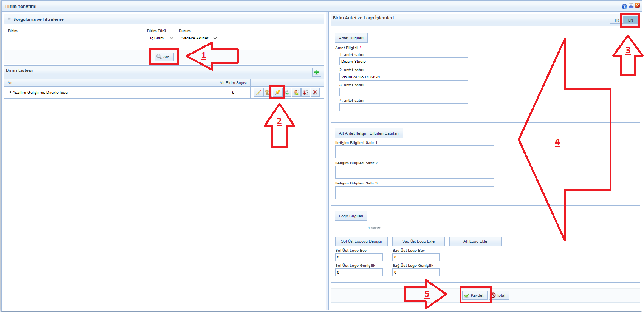Viewport: 644px width, 314px height.
Task: Expand the Yazılım Geliştirme Direktörlüğü tree row
Action: pos(10,93)
